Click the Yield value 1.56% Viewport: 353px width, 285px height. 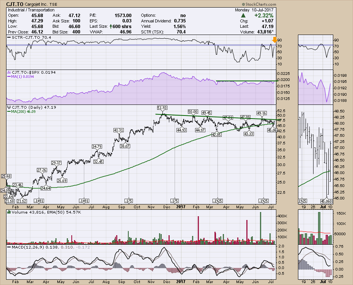[x=180, y=26]
